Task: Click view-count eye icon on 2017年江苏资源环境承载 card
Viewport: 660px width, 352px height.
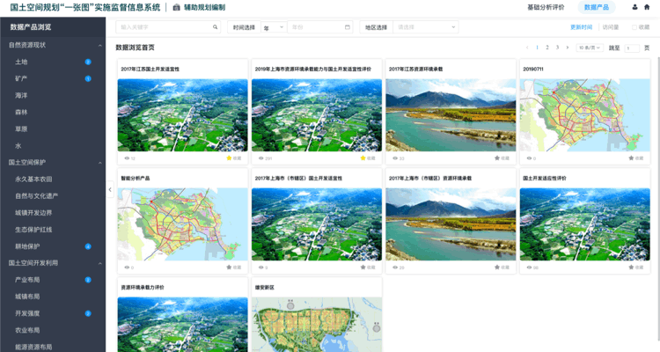Action: point(395,158)
